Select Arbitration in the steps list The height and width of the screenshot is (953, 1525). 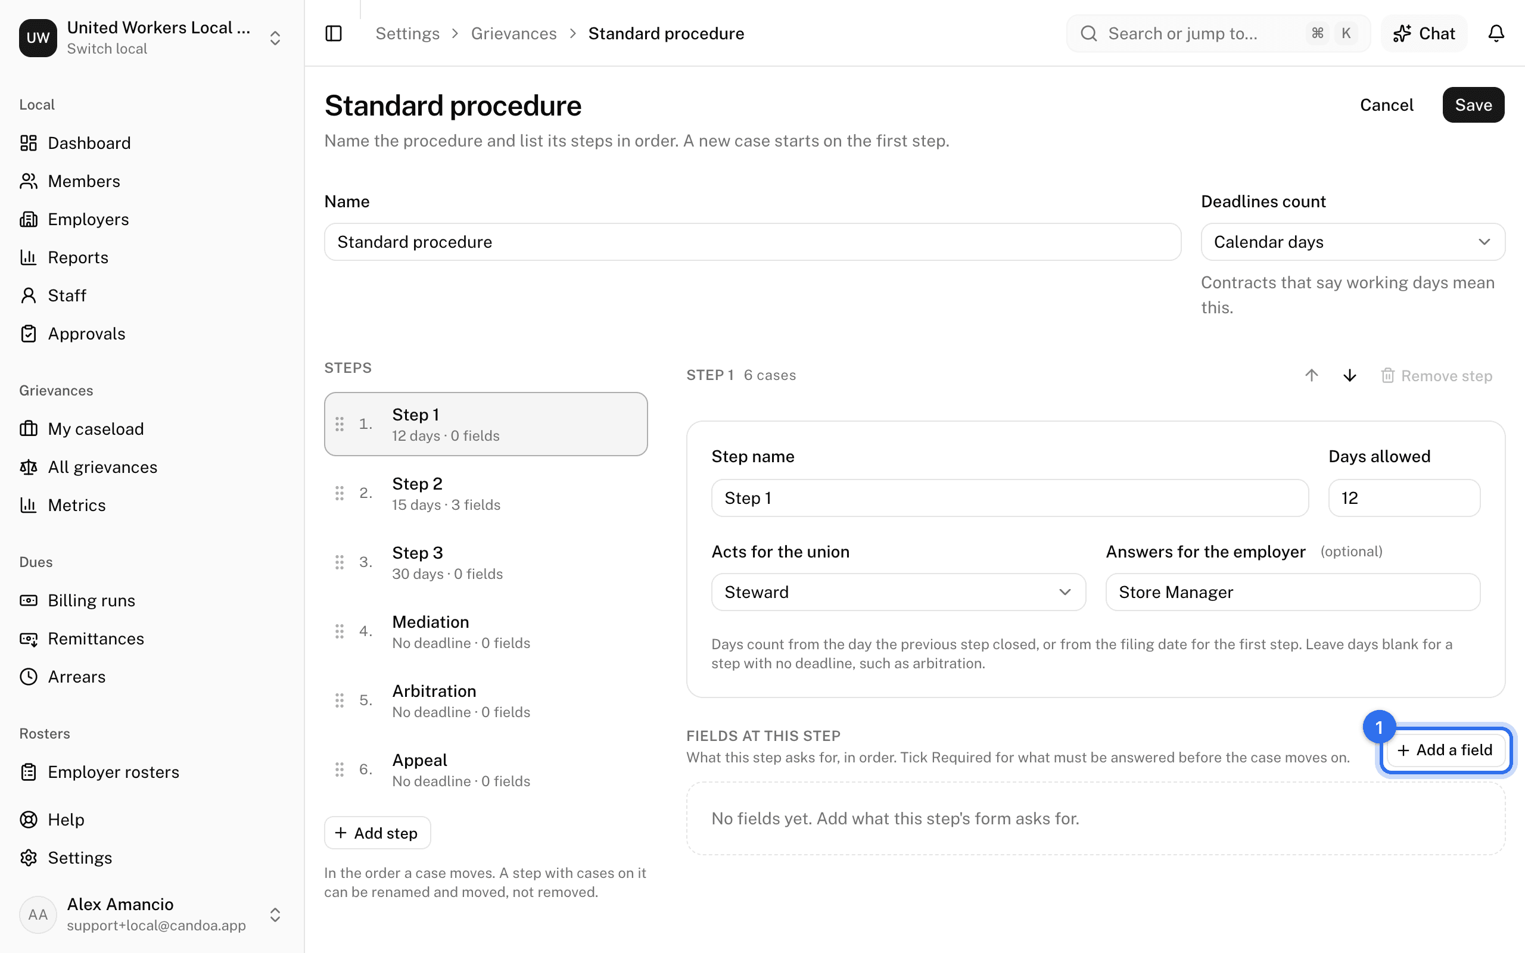(486, 700)
